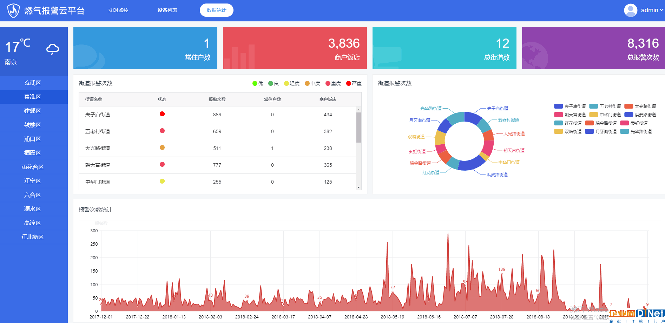Open 溧水区 district
The height and width of the screenshot is (323, 665).
[34, 209]
